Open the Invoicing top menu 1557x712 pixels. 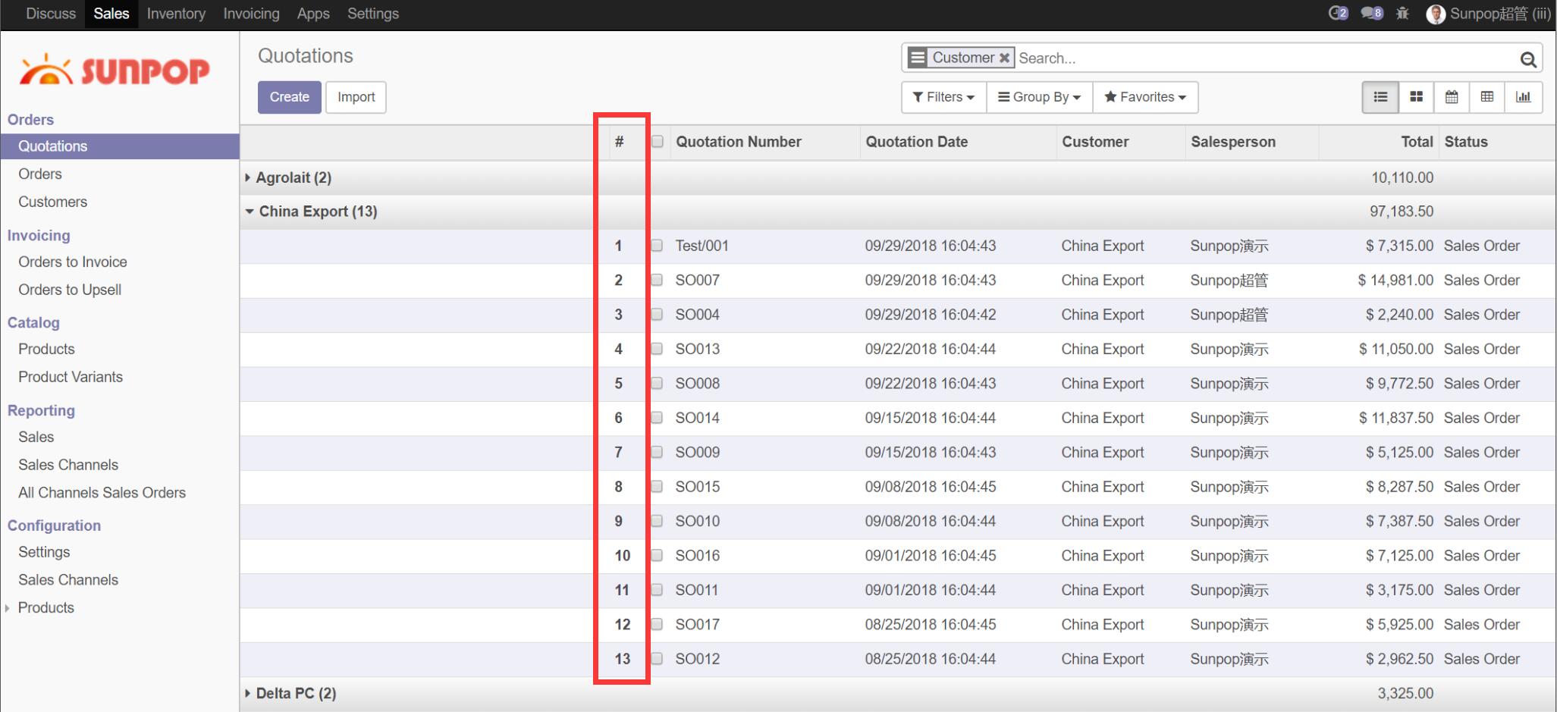coord(251,14)
